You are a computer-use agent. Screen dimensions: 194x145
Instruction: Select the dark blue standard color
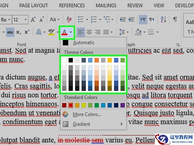tap(116, 105)
